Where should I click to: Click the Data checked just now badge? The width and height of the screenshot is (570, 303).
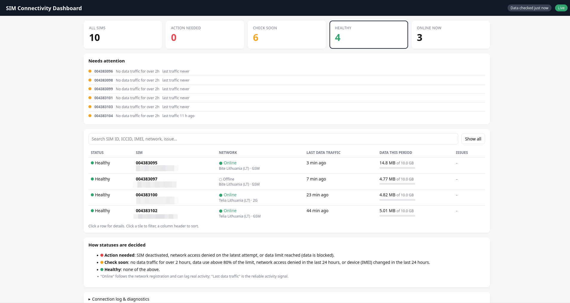[x=529, y=8]
